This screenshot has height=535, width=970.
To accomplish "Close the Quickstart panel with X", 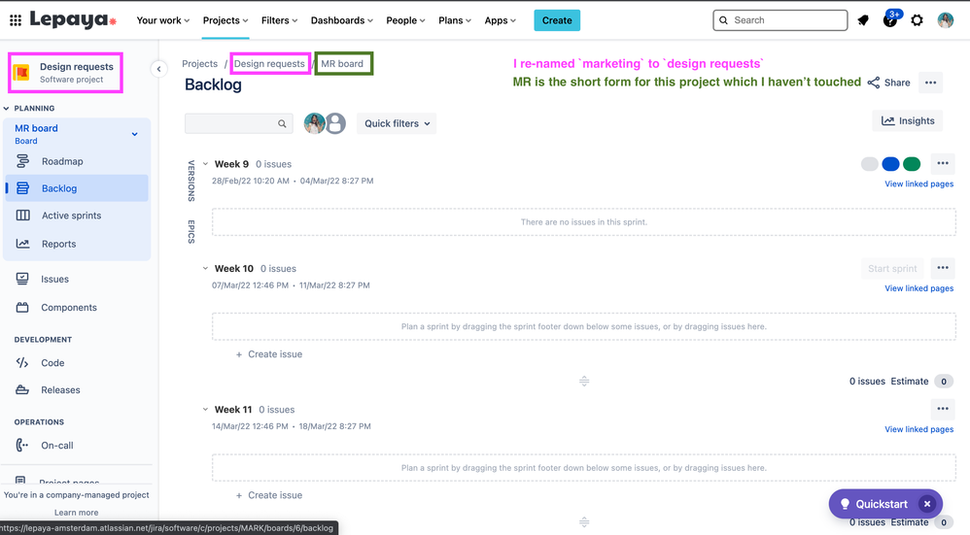I will point(927,504).
